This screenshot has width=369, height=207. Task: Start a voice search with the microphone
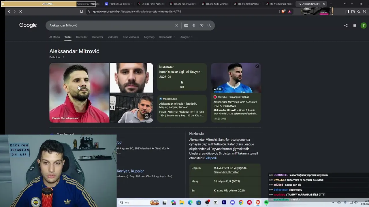194,25
